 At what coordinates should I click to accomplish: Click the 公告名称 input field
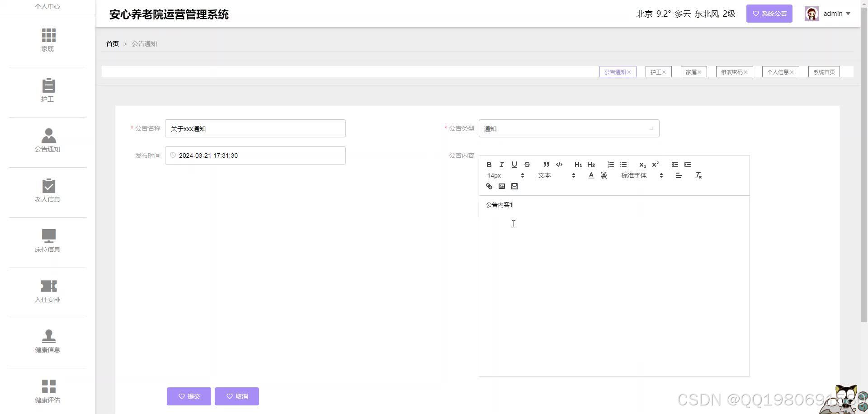[255, 128]
